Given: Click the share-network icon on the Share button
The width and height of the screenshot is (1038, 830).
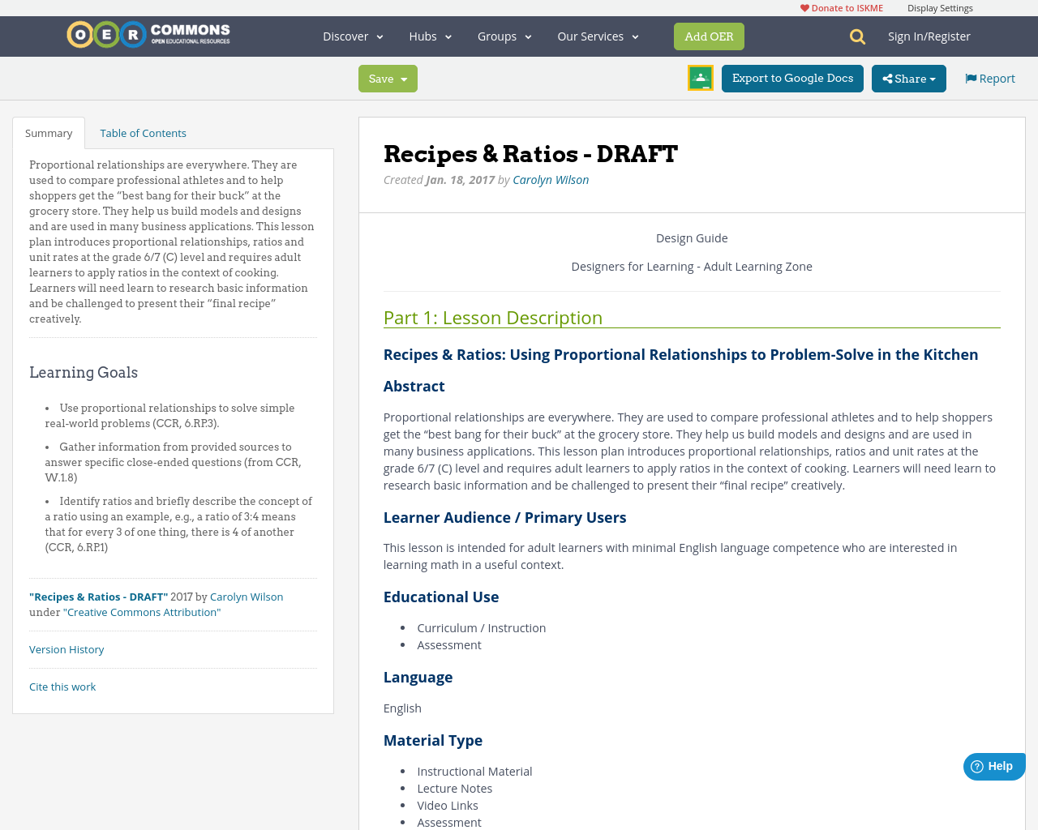Looking at the screenshot, I should point(888,77).
